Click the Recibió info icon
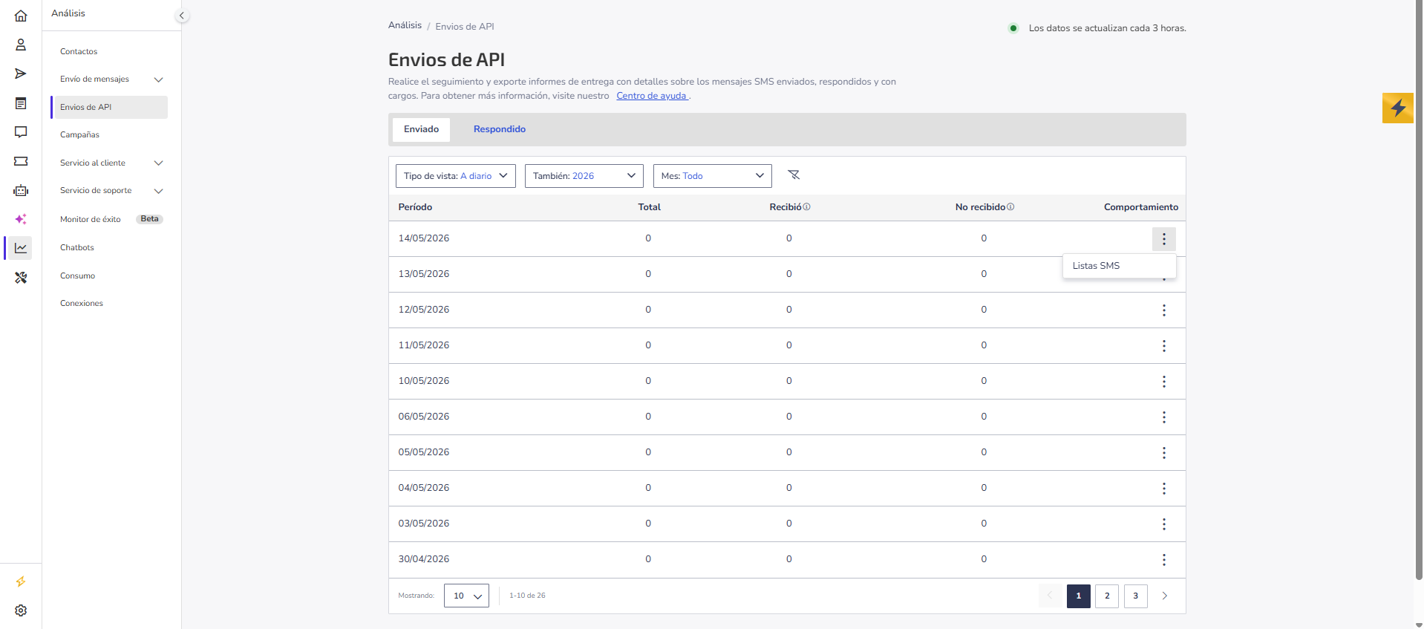This screenshot has width=1424, height=629. tap(807, 207)
